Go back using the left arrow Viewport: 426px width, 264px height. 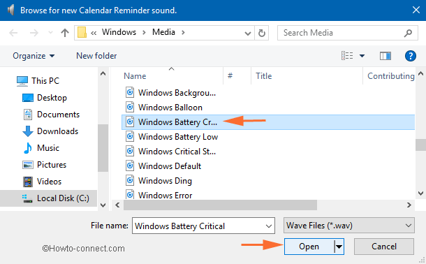[13, 33]
